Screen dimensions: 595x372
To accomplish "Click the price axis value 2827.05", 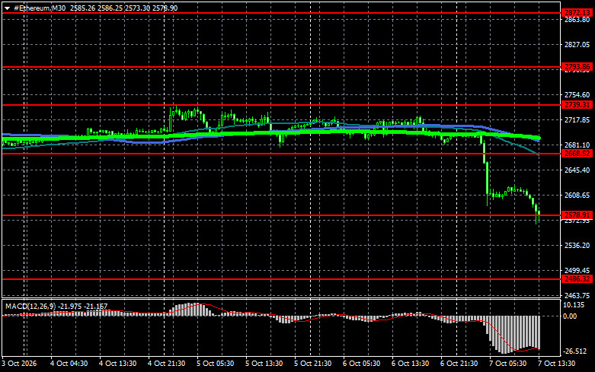I will pyautogui.click(x=577, y=45).
